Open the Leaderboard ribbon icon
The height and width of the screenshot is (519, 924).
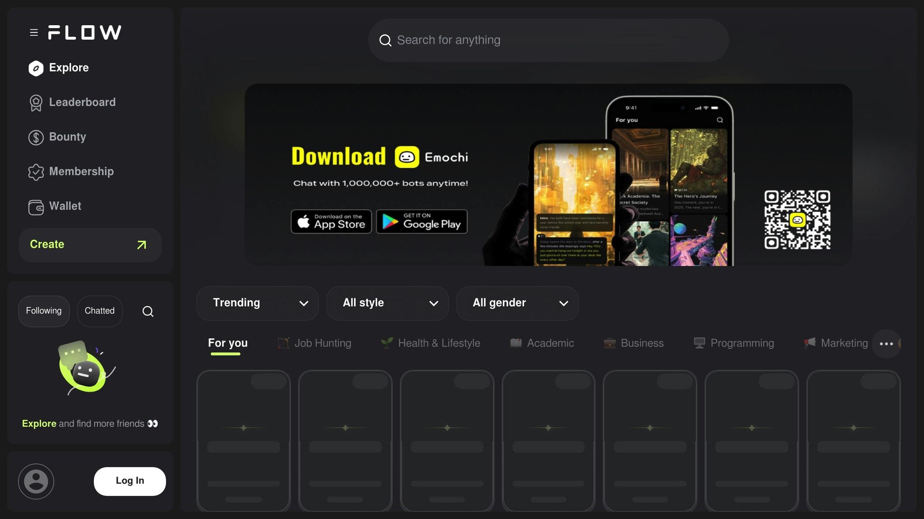point(36,103)
